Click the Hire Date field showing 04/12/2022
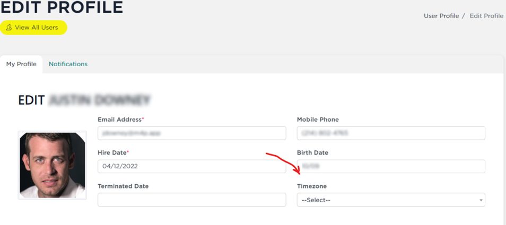Image resolution: width=506 pixels, height=225 pixels. click(x=191, y=166)
